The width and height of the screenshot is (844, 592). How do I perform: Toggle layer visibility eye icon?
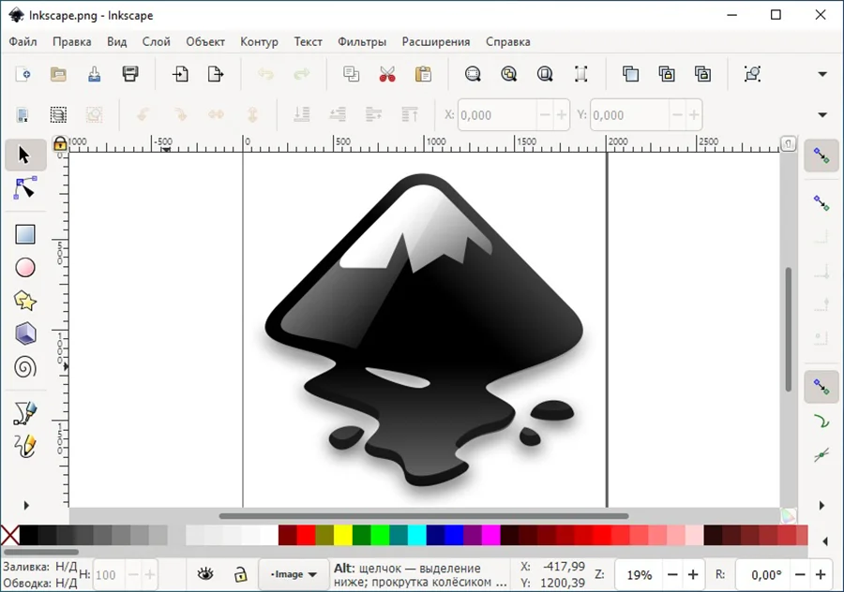tap(205, 574)
